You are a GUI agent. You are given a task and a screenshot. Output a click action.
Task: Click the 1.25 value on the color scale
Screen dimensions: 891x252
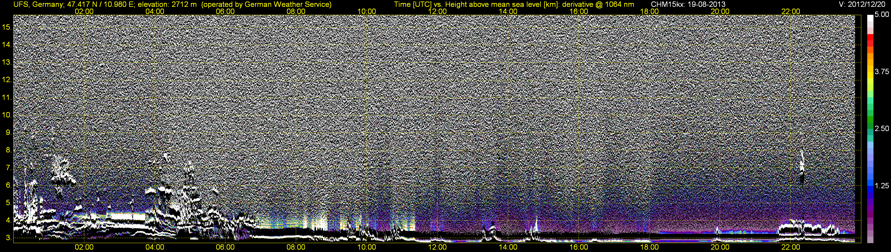pos(882,186)
